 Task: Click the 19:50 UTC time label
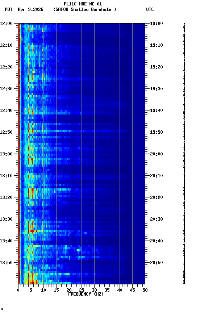click(x=157, y=132)
